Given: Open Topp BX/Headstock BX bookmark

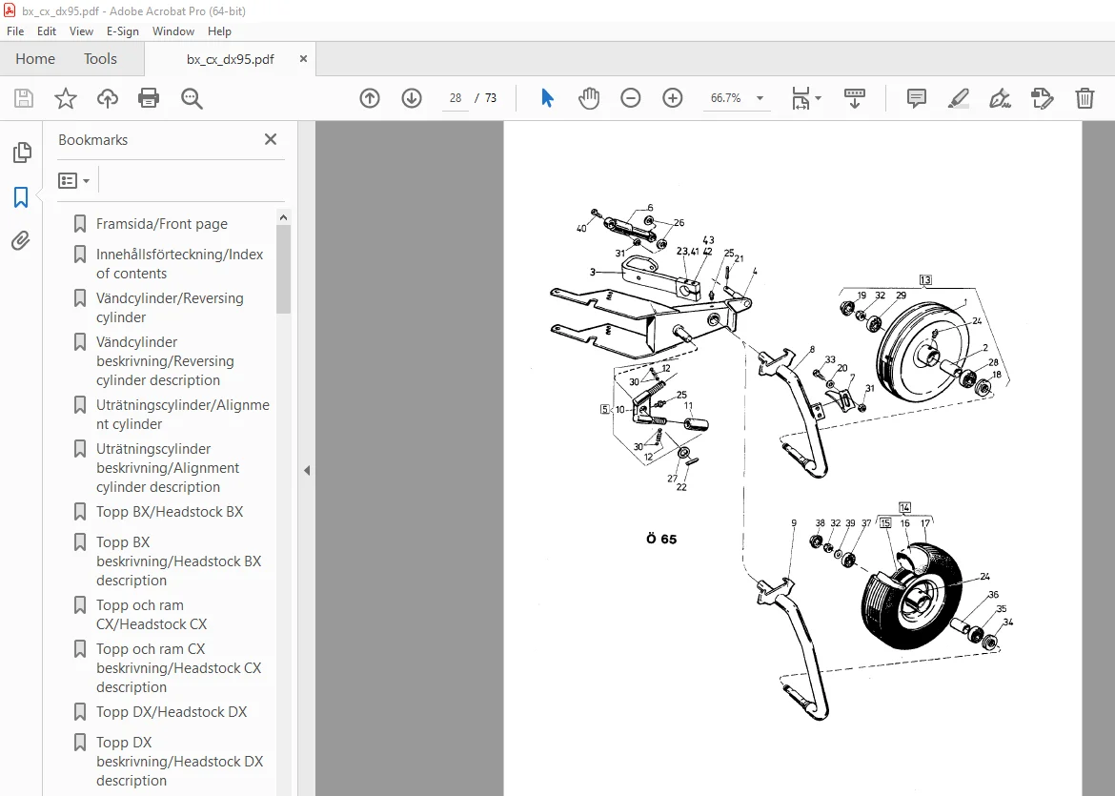Looking at the screenshot, I should tap(170, 512).
